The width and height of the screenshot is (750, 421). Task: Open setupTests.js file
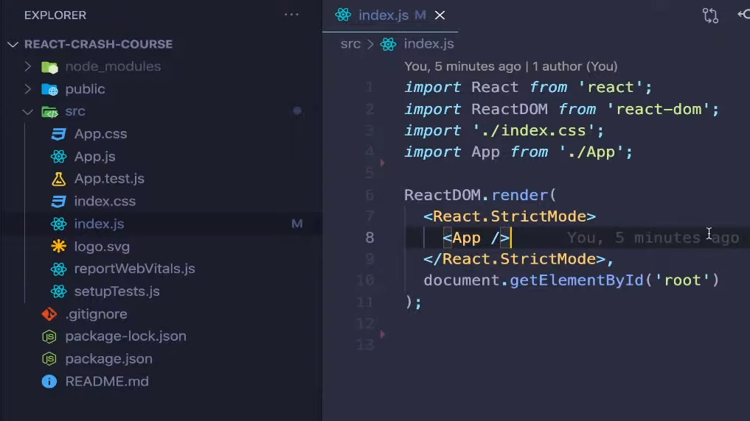[x=117, y=291]
